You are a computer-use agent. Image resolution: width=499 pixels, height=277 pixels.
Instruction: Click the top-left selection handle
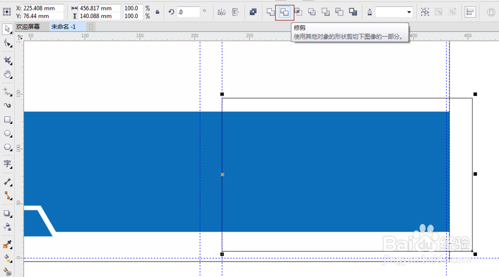(x=222, y=94)
